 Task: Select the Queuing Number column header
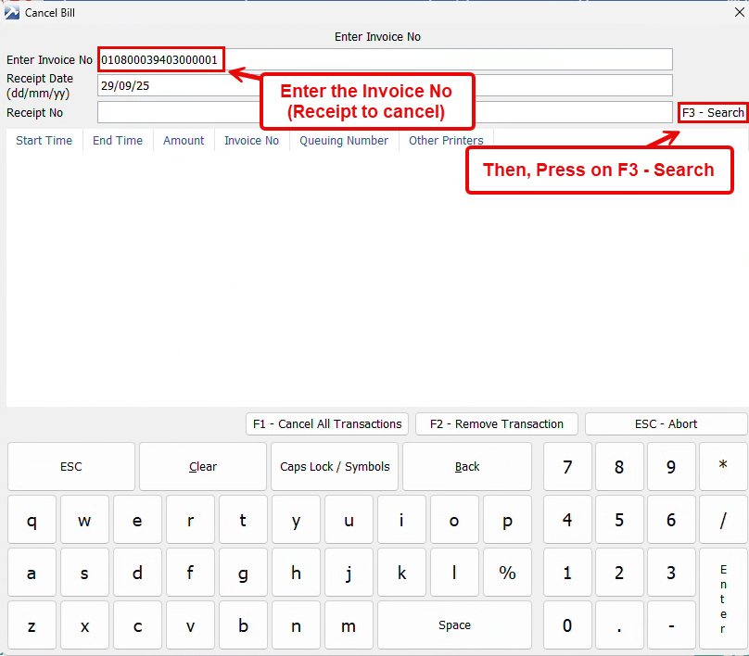[344, 141]
